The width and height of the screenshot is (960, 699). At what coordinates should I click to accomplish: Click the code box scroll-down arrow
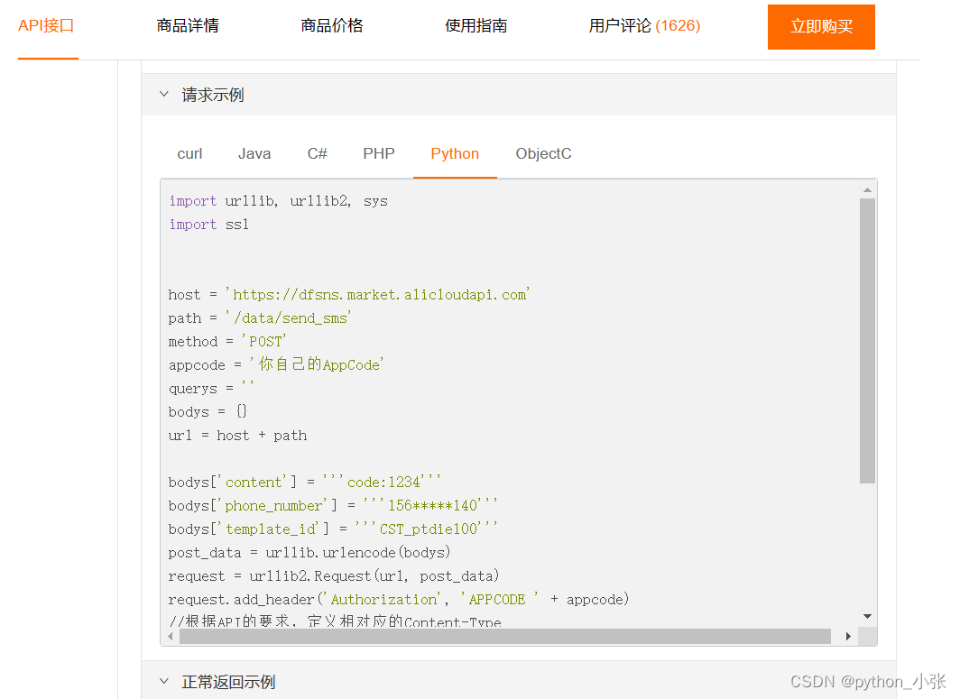(x=868, y=616)
